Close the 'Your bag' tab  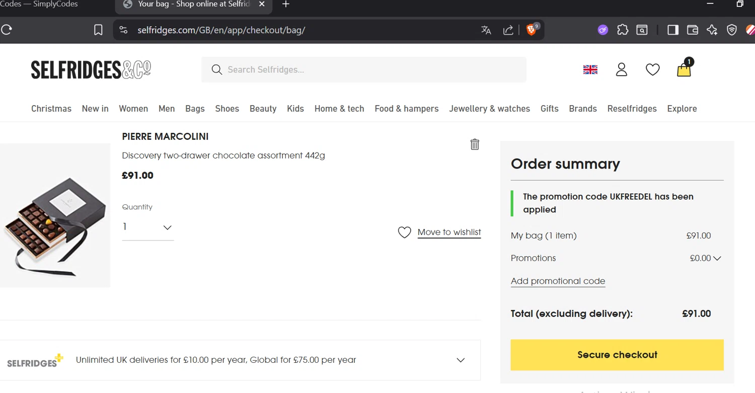coord(262,5)
